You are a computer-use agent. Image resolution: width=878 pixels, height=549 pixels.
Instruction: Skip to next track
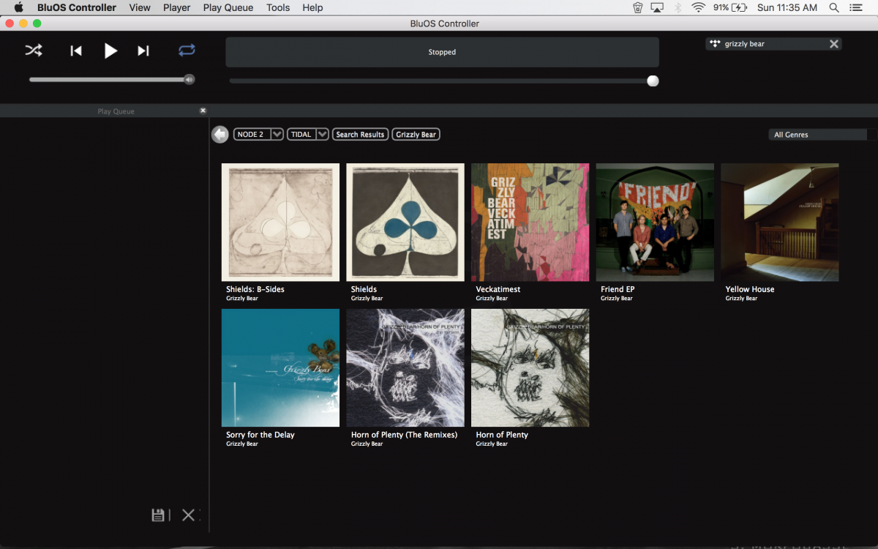click(x=143, y=51)
